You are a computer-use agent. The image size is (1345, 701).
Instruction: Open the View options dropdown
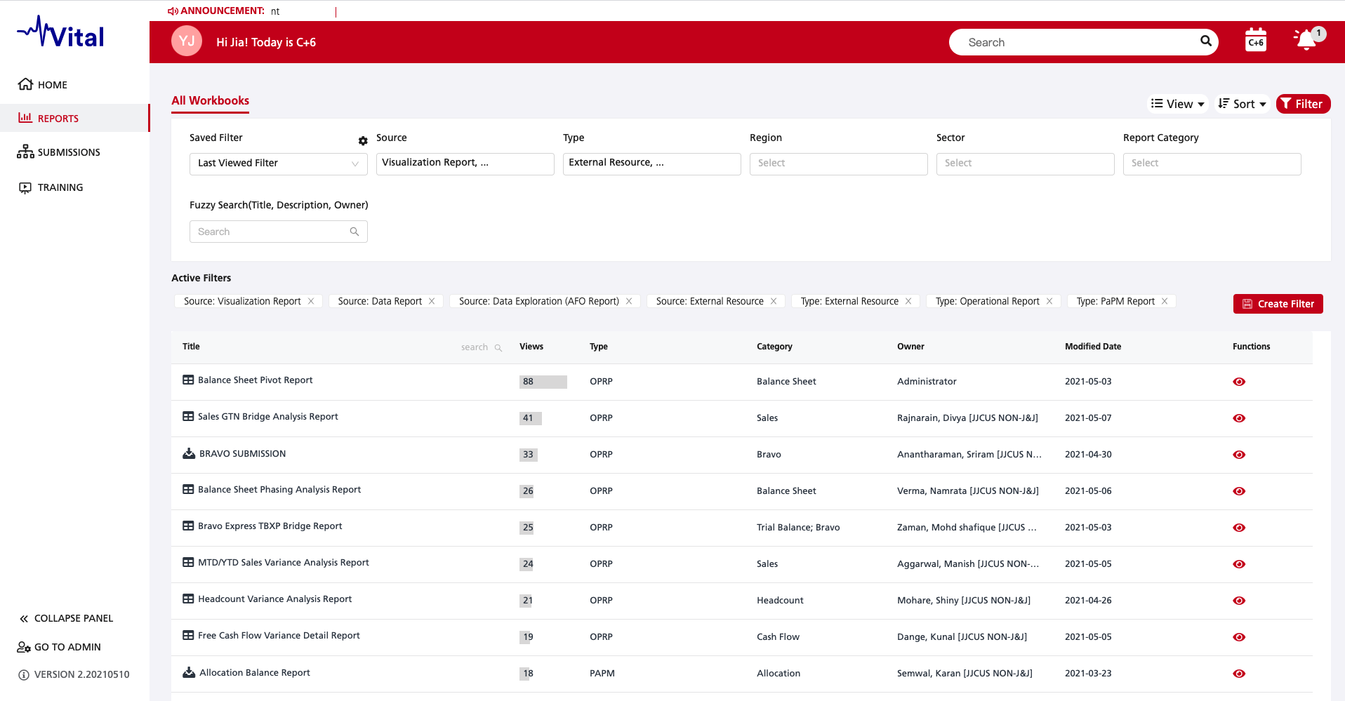[1178, 104]
